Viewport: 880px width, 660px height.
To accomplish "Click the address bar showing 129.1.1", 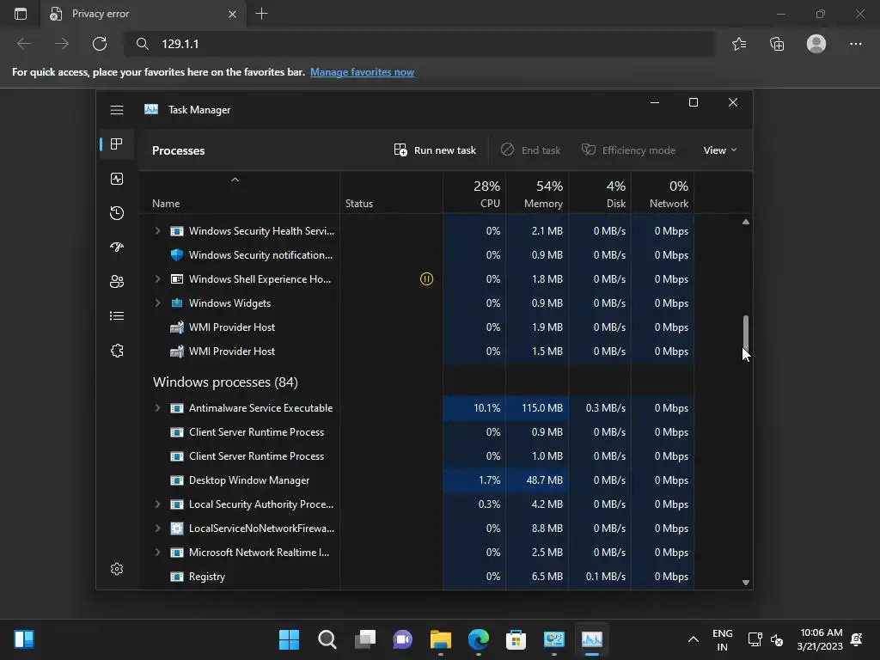I will pyautogui.click(x=419, y=44).
